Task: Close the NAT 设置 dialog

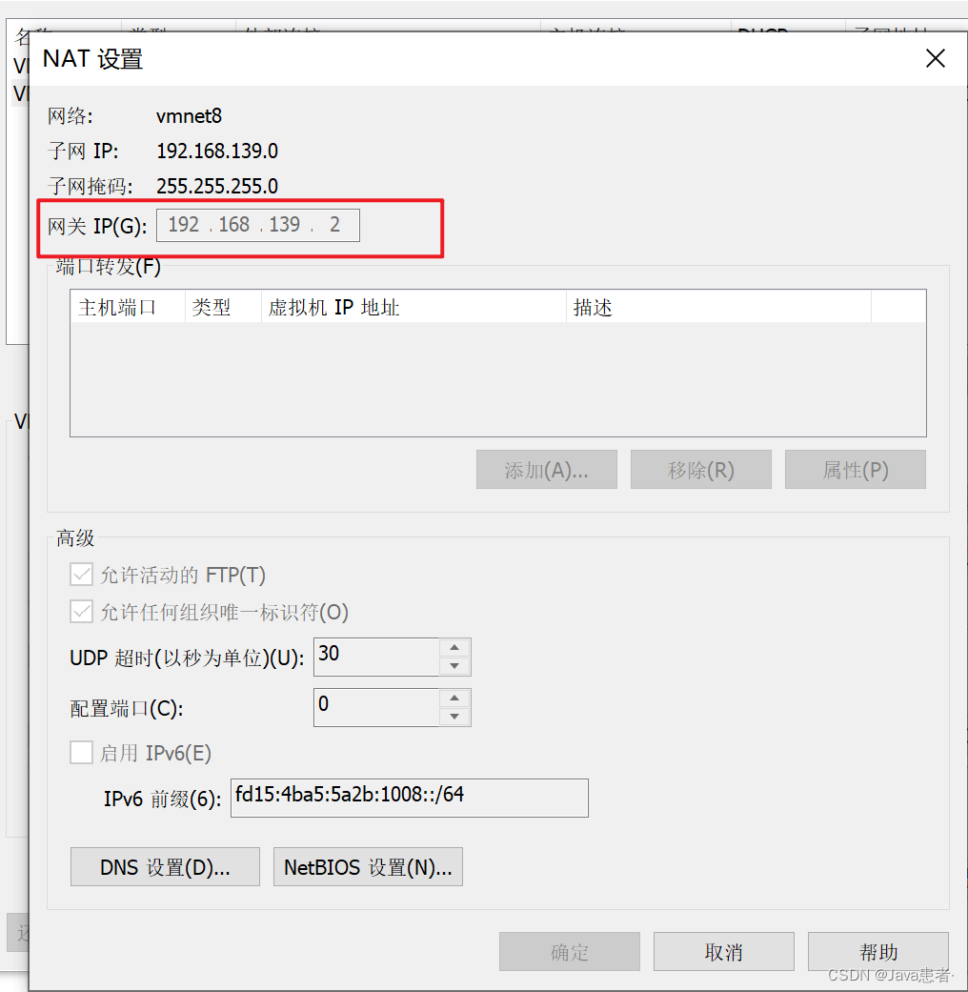Action: coord(935,58)
